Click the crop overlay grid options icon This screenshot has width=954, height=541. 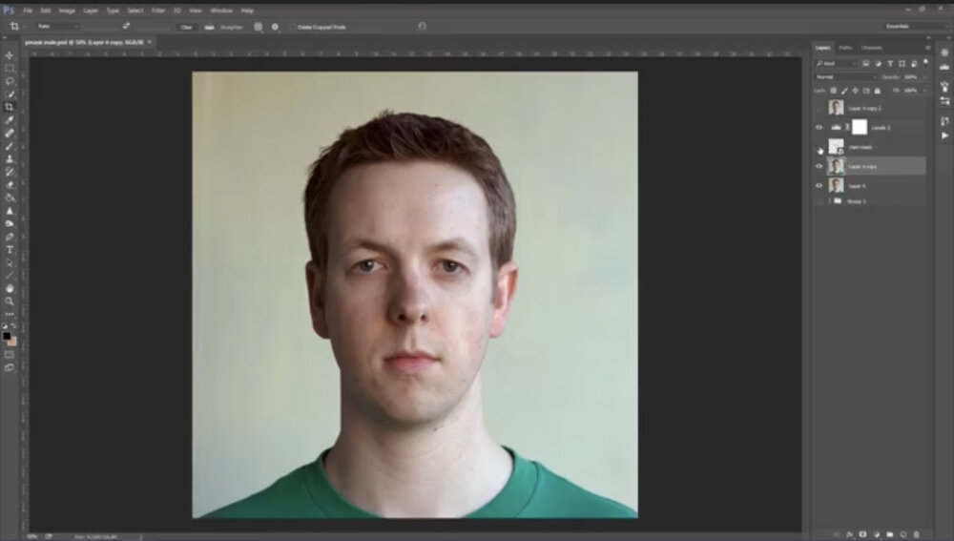point(258,27)
